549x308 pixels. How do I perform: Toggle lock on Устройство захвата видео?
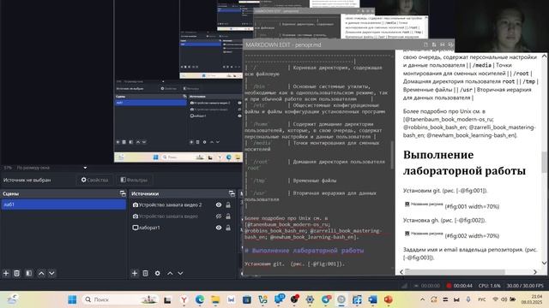click(x=228, y=216)
